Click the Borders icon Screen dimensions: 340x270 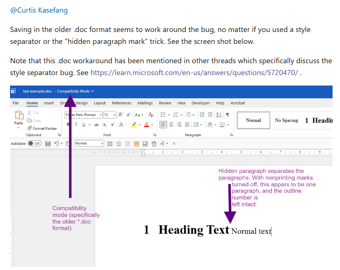pyautogui.click(x=222, y=125)
